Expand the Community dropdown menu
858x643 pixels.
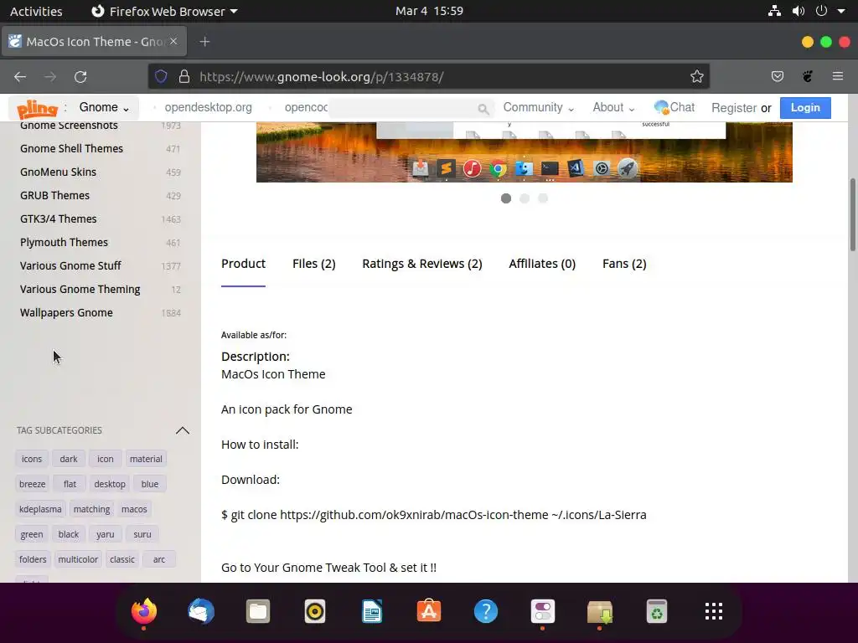539,107
